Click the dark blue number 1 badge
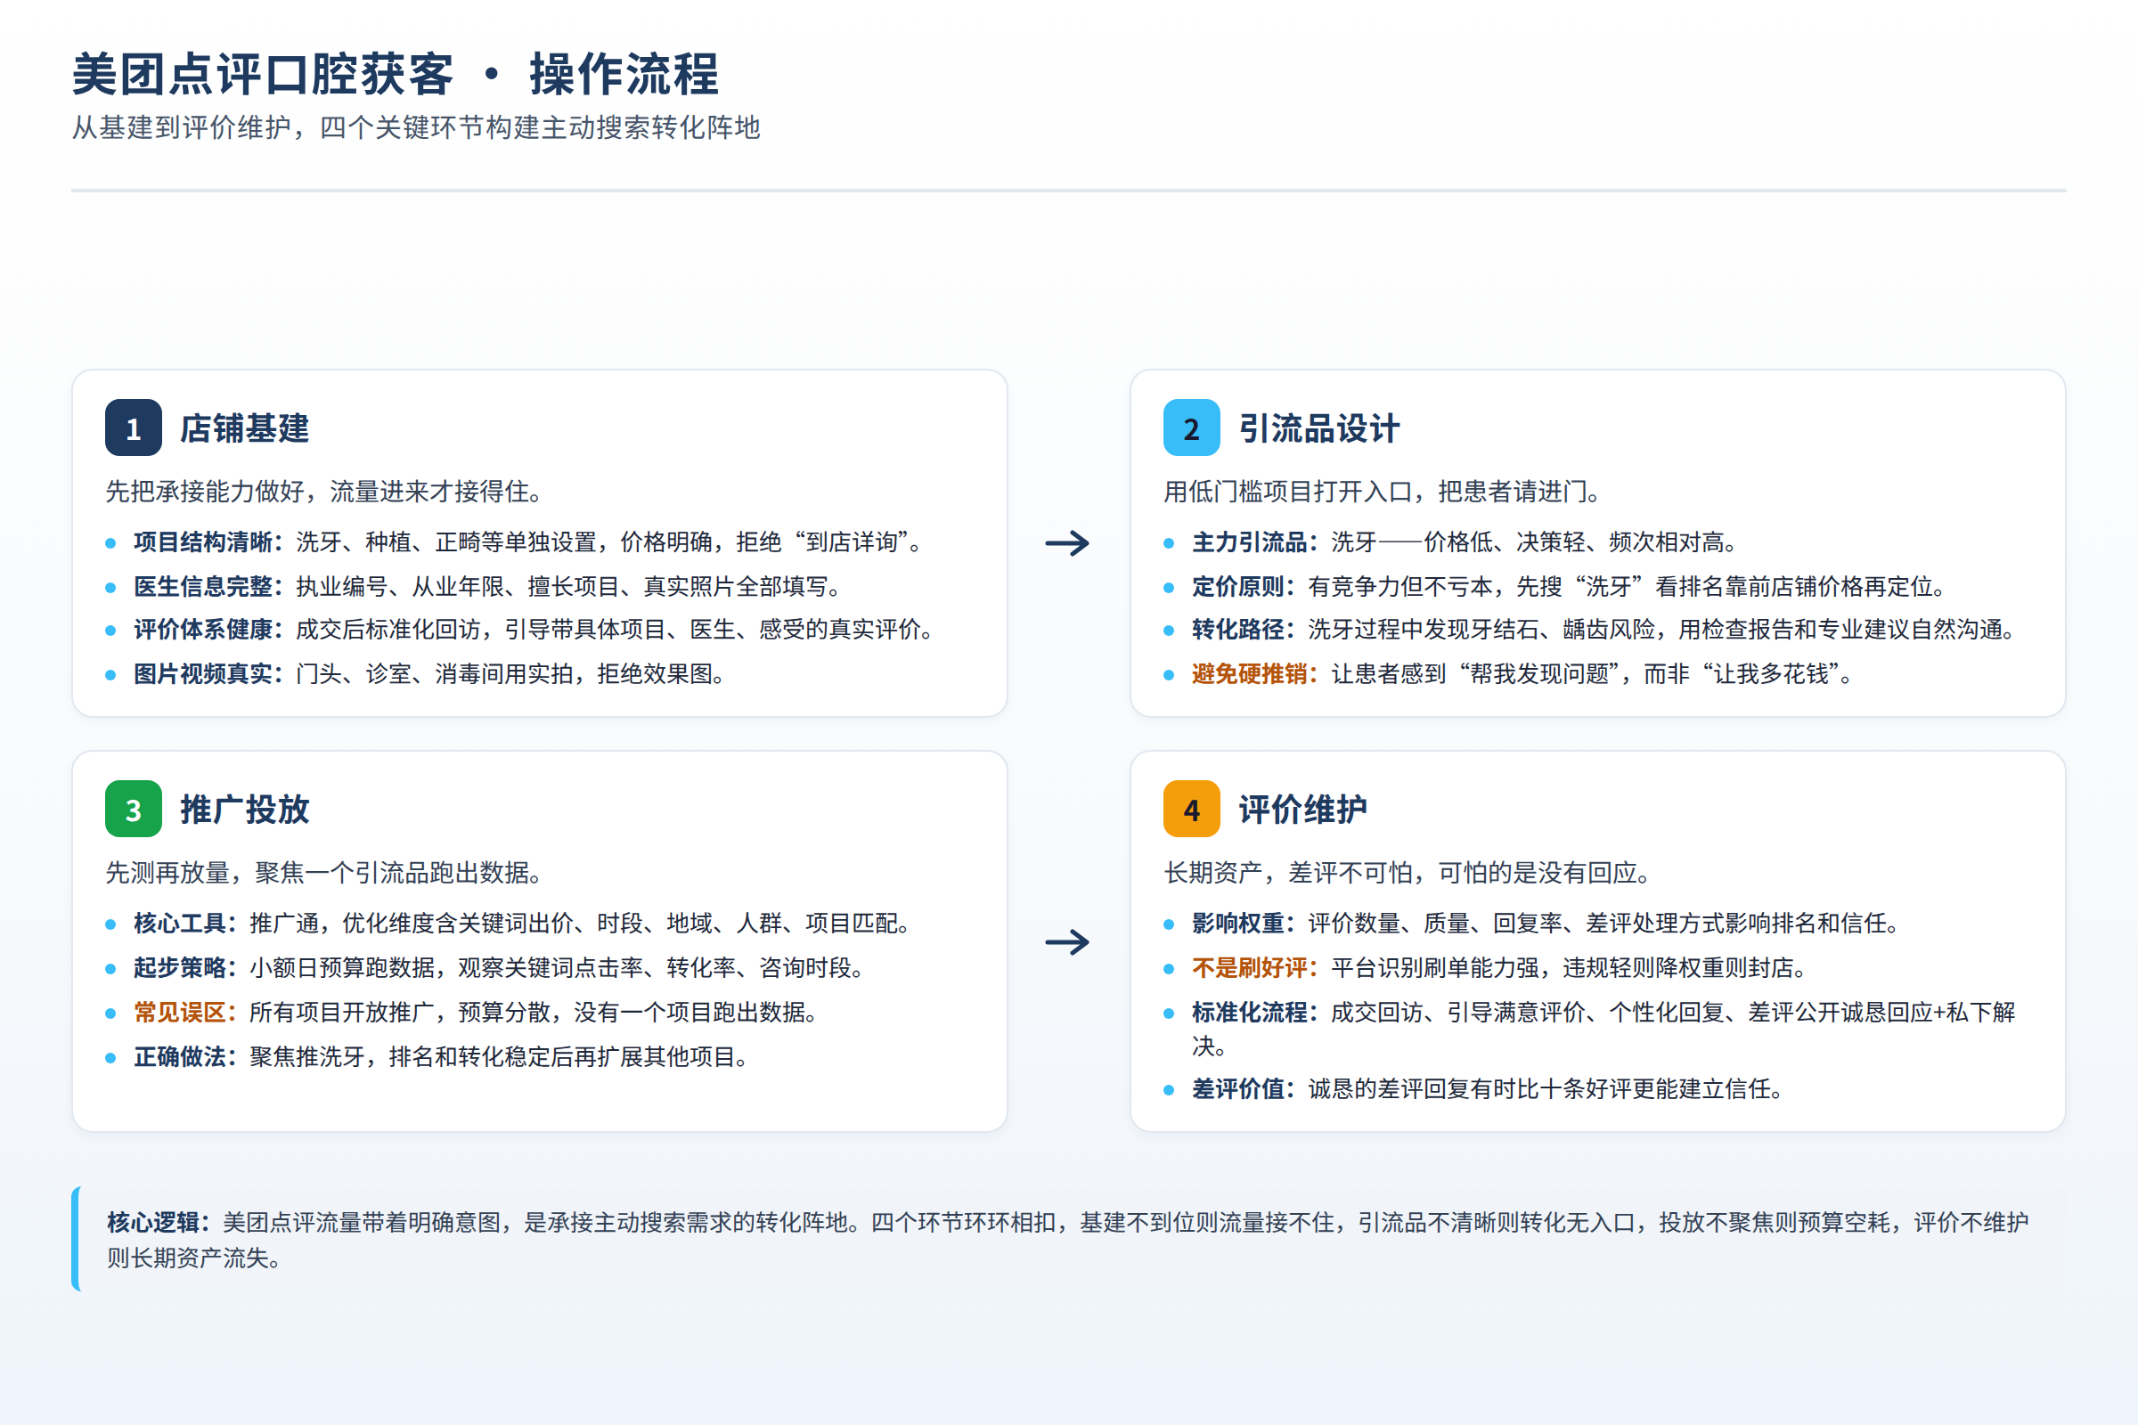 (134, 427)
